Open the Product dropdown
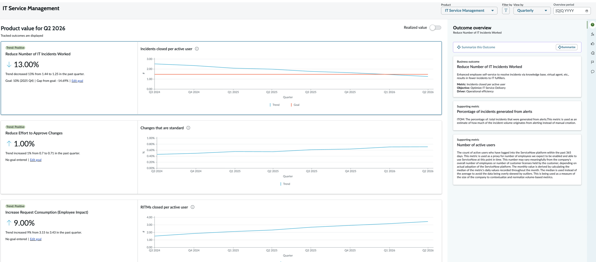Image resolution: width=596 pixels, height=262 pixels. coord(469,11)
